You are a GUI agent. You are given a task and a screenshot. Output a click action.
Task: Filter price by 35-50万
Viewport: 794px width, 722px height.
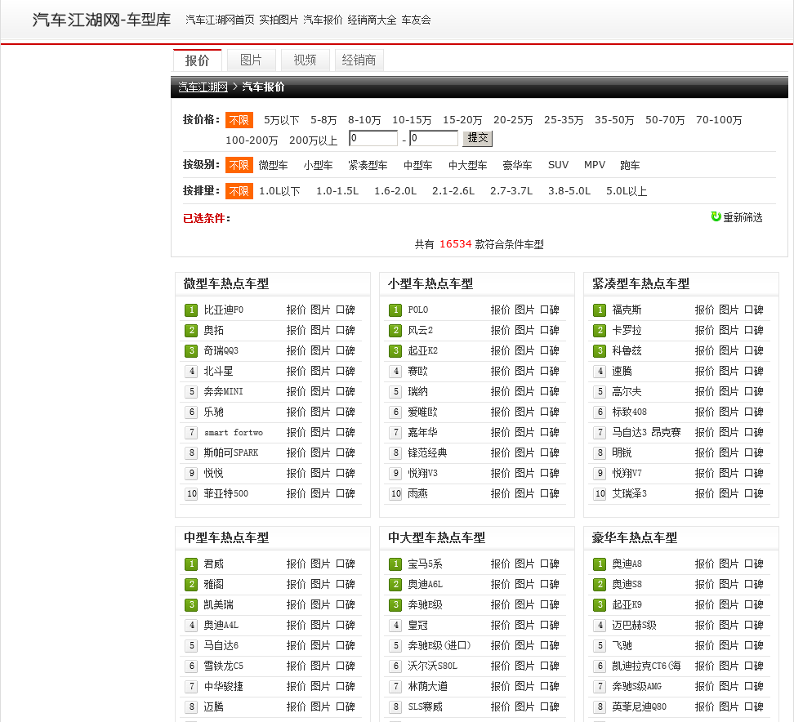point(614,120)
